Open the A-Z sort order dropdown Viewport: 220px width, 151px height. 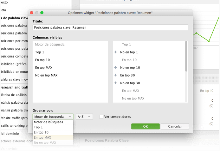(x=84, y=117)
